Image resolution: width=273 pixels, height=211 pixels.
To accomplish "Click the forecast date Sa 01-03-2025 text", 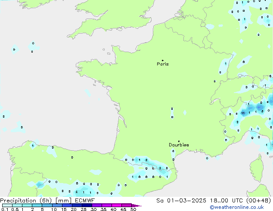I will [x=181, y=201].
